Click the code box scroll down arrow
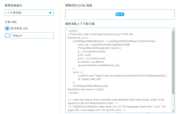 173,111
